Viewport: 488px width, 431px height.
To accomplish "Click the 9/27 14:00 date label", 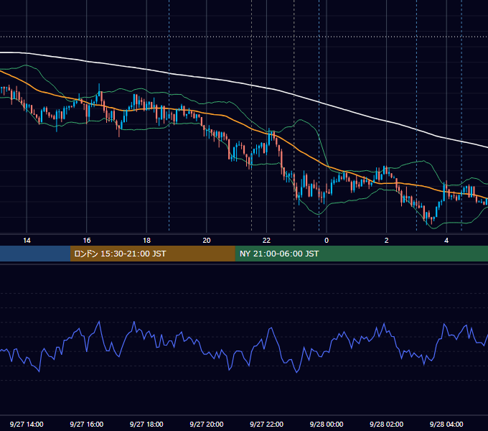I will point(27,424).
